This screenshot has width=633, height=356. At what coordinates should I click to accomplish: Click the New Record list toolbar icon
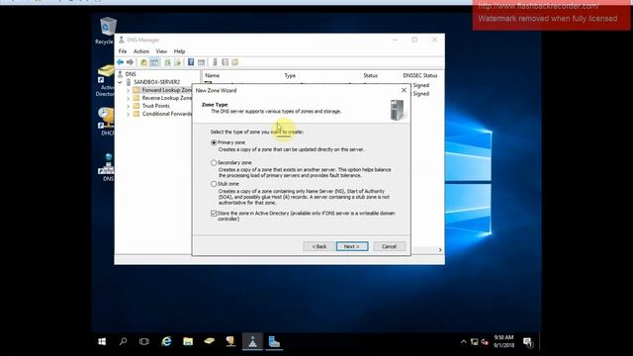coord(226,62)
